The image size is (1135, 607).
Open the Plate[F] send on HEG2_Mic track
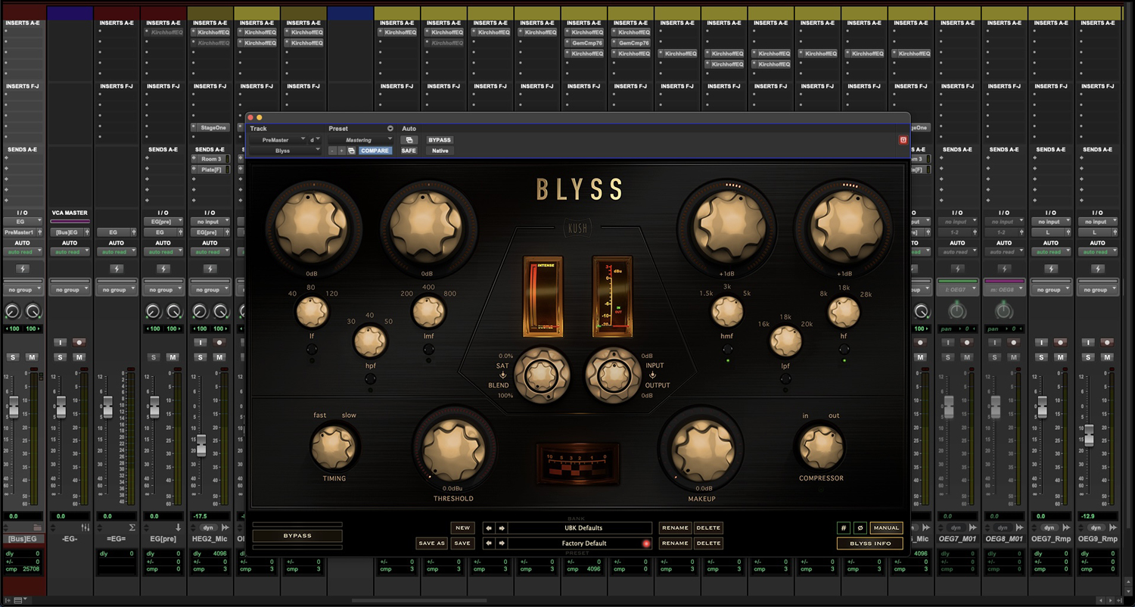[x=210, y=170]
